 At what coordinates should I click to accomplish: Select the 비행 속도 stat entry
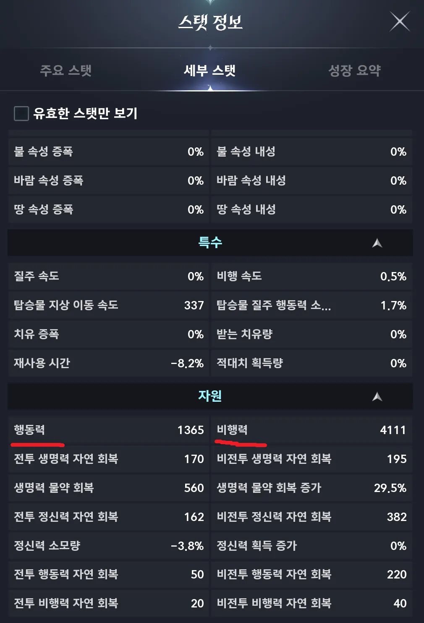[311, 277]
